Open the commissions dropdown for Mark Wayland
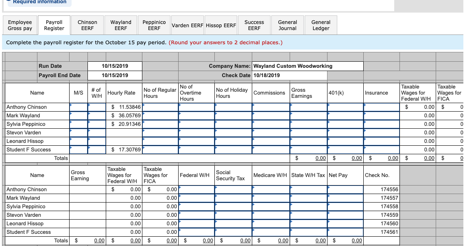This screenshot has height=246, width=465. 270,115
